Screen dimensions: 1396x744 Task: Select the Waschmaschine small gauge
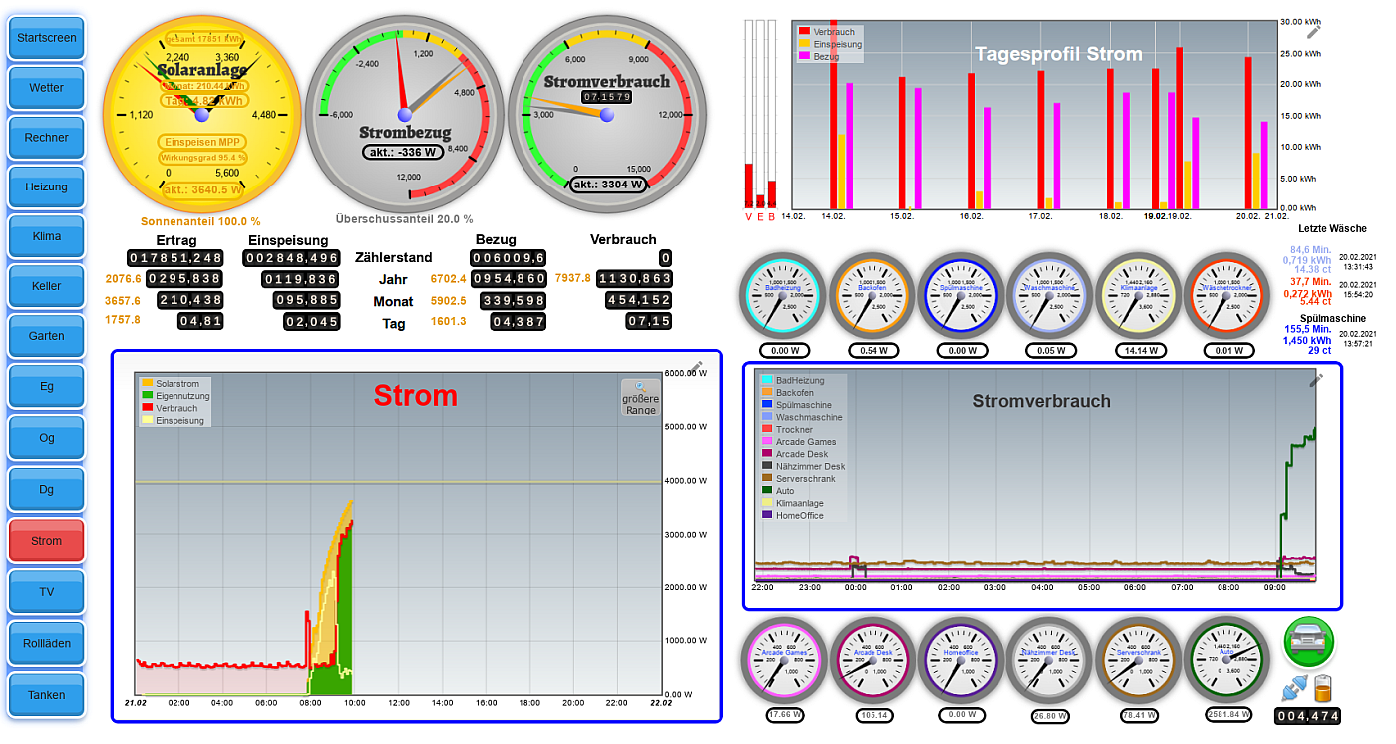tap(1050, 295)
